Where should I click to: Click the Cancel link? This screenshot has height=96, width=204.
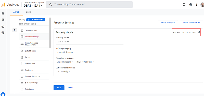click(70, 88)
